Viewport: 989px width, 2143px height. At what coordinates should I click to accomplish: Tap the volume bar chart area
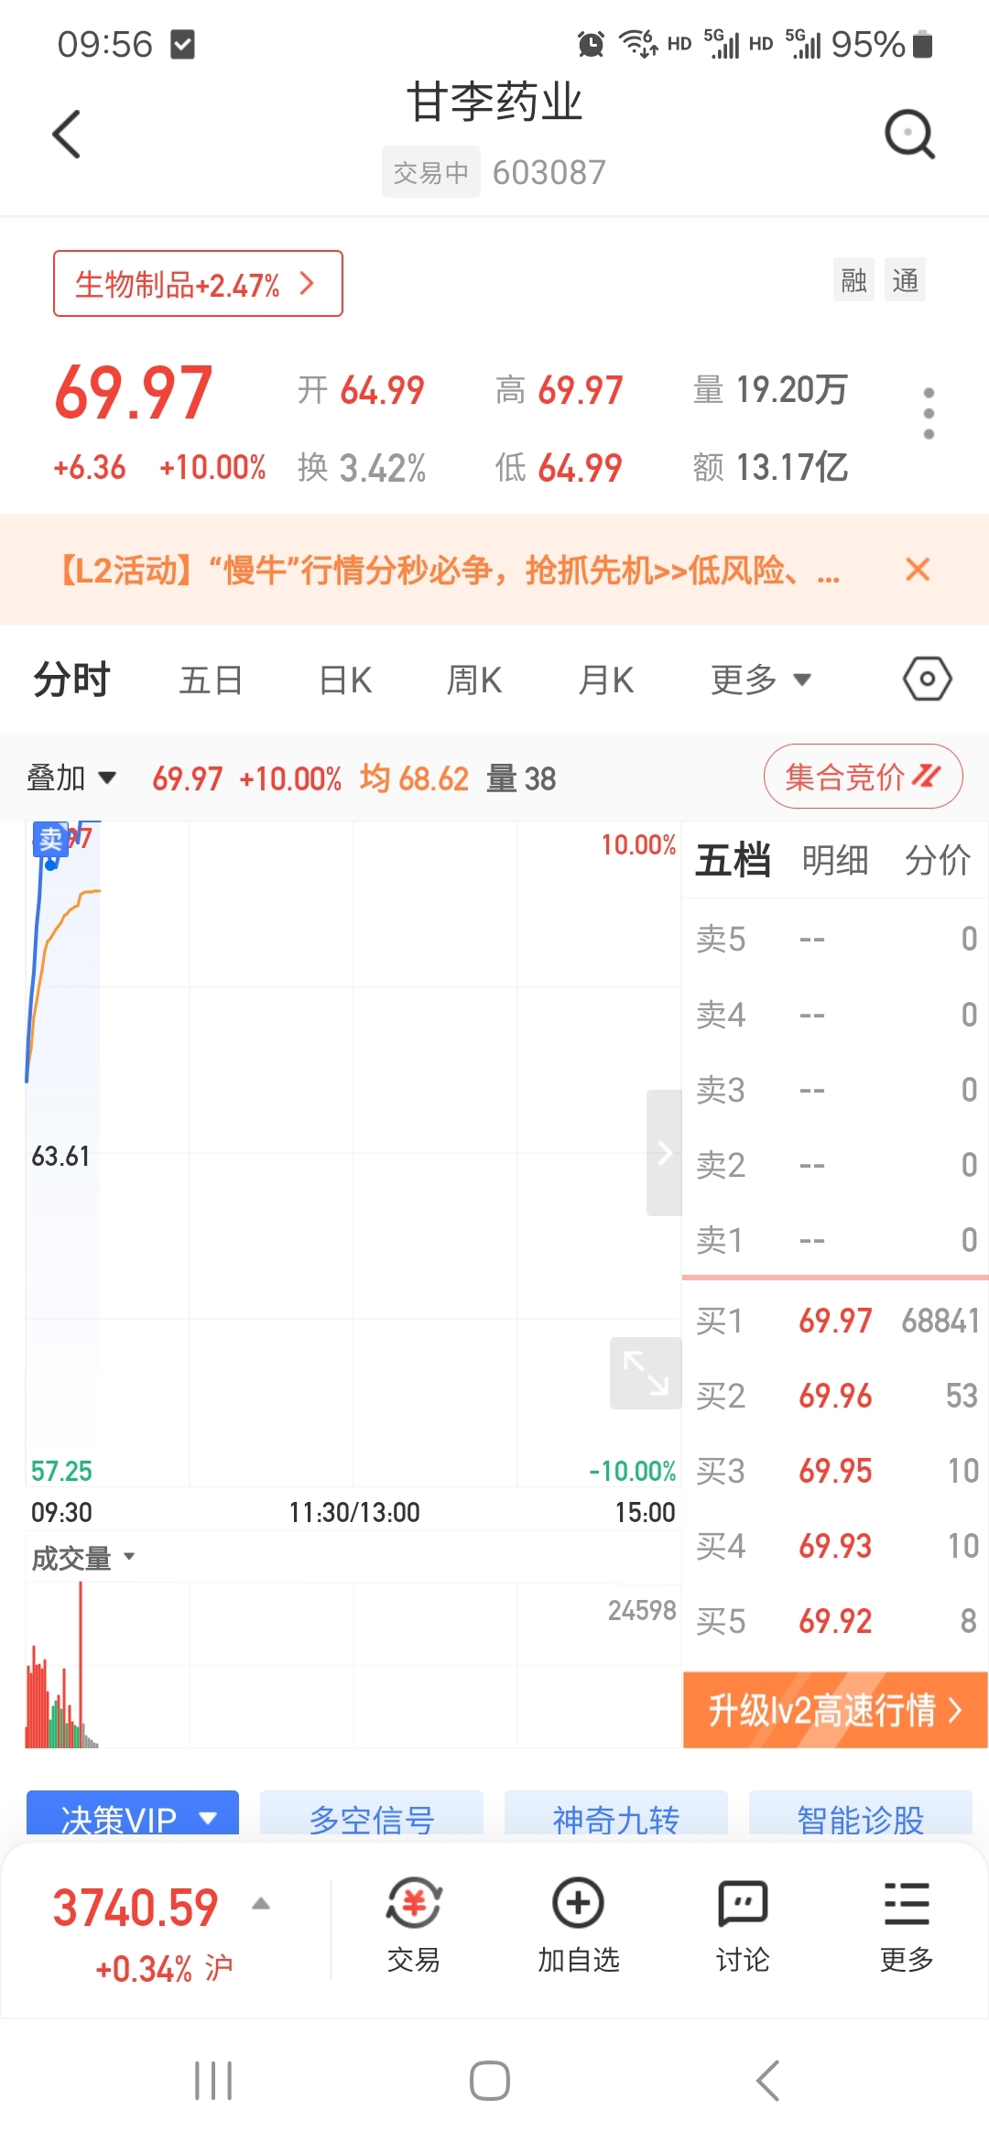coord(353,1667)
